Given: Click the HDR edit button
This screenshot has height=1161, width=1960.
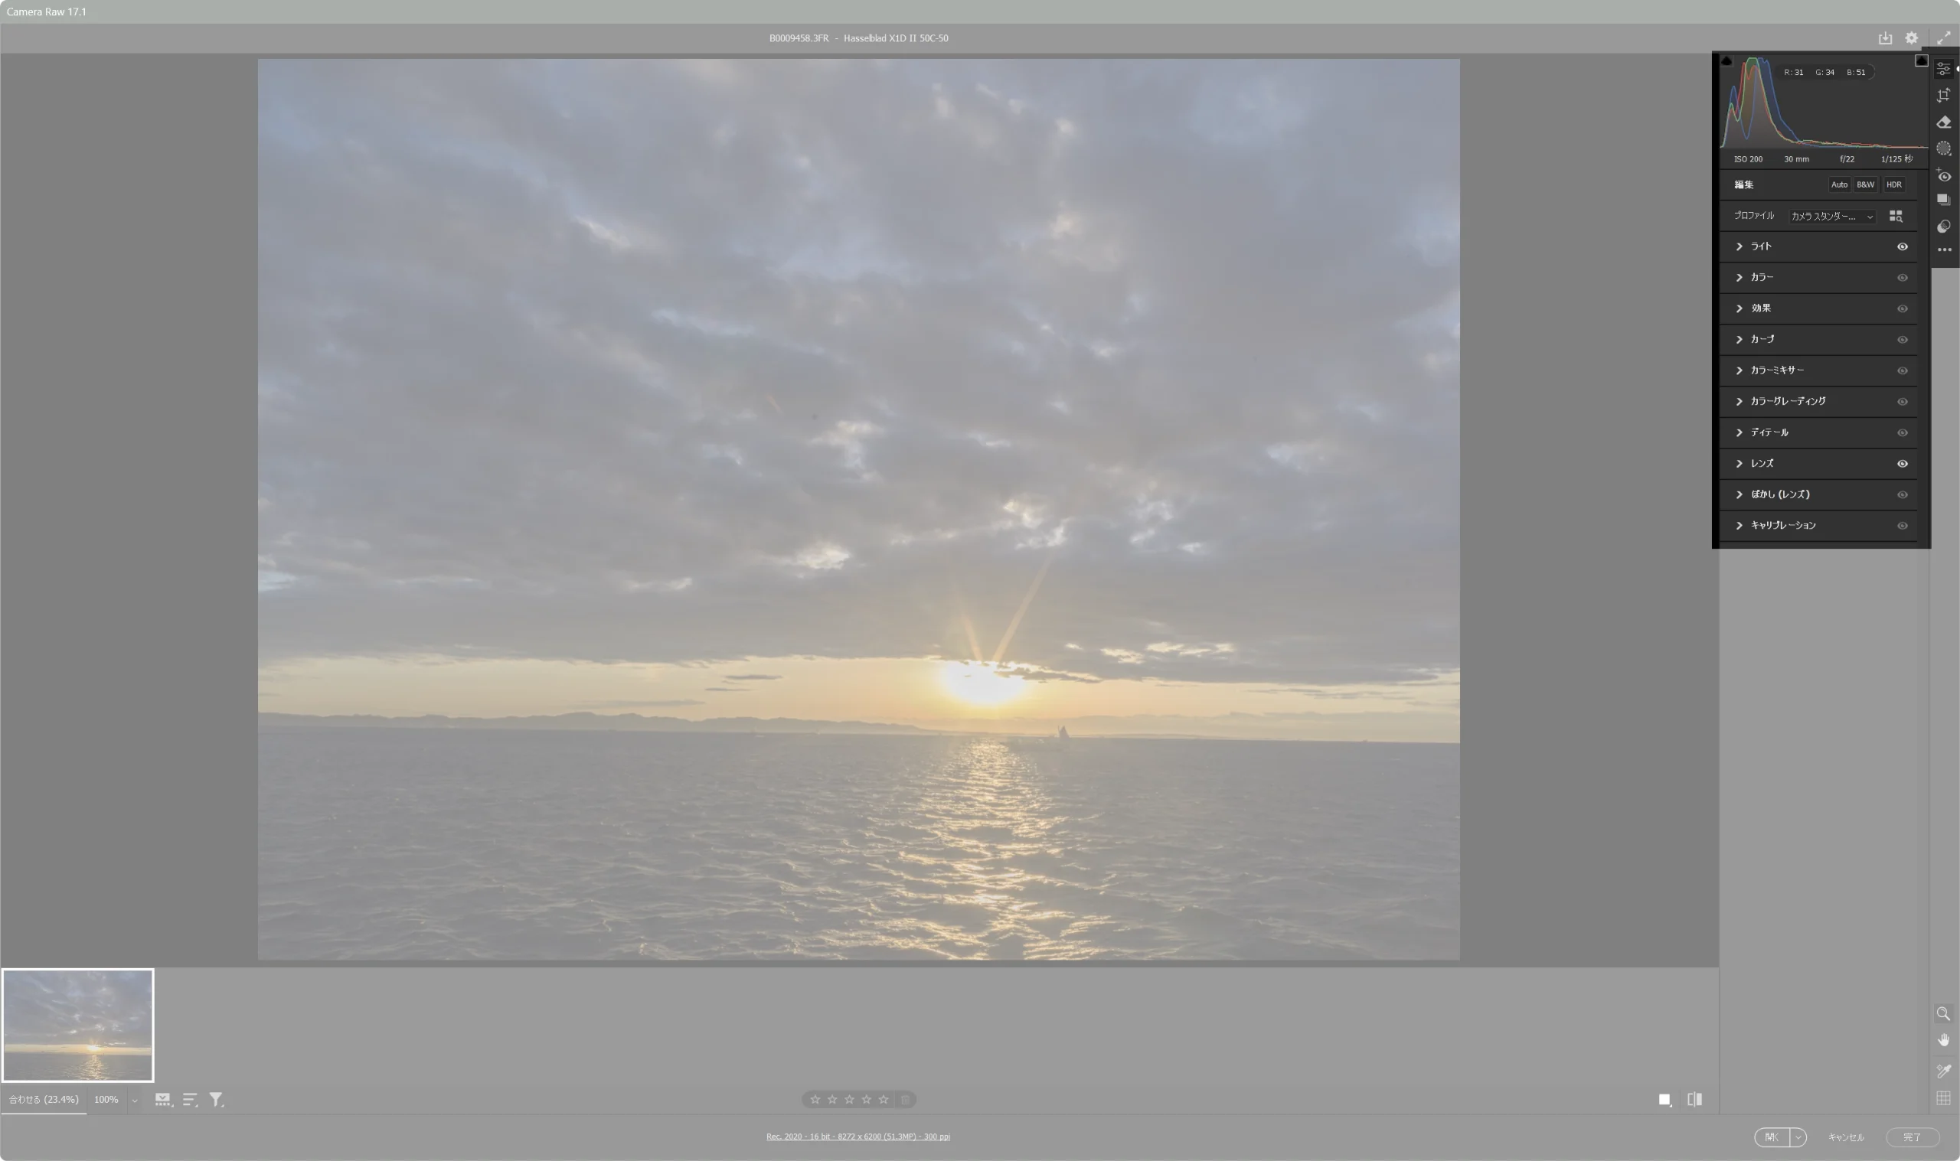Looking at the screenshot, I should 1893,184.
